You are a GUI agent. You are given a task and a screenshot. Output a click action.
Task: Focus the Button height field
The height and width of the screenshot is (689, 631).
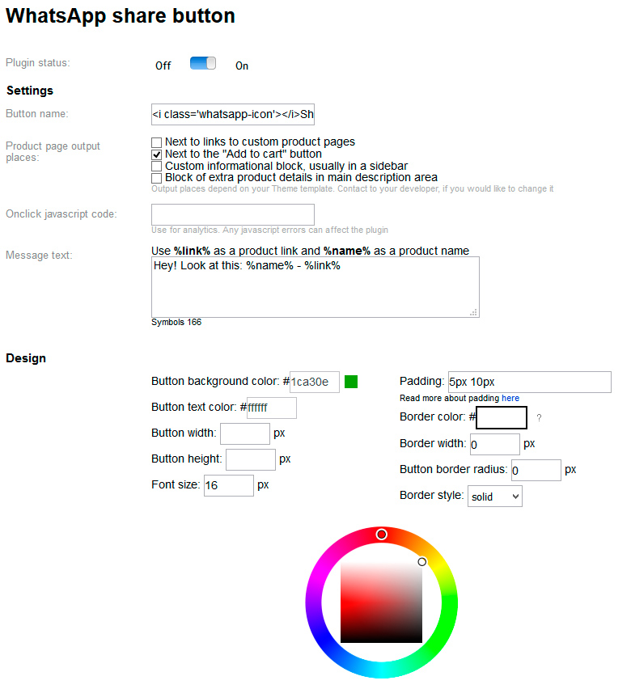pos(251,459)
